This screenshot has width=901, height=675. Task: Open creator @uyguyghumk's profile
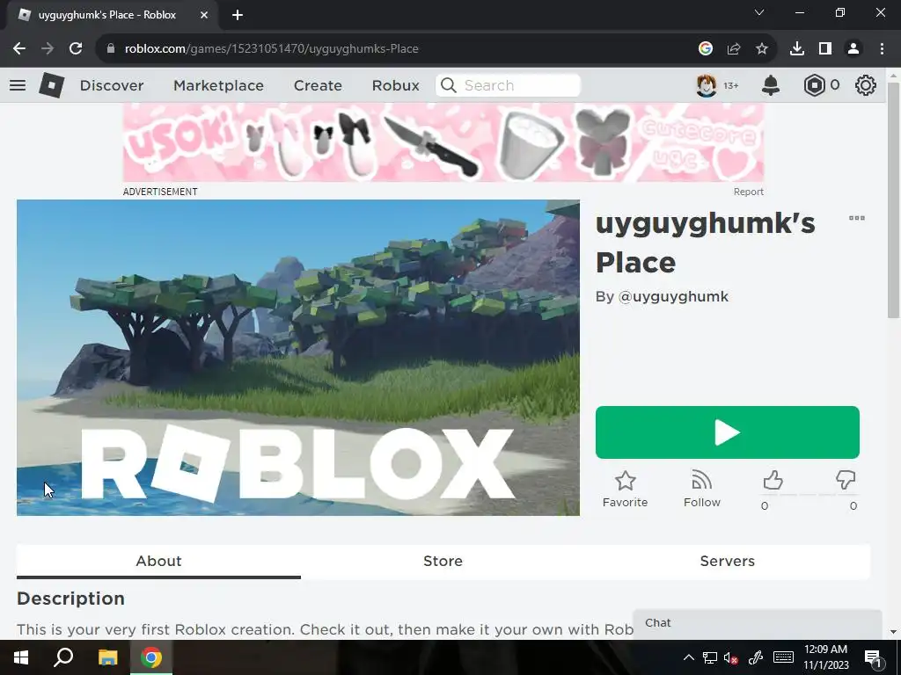pyautogui.click(x=673, y=297)
